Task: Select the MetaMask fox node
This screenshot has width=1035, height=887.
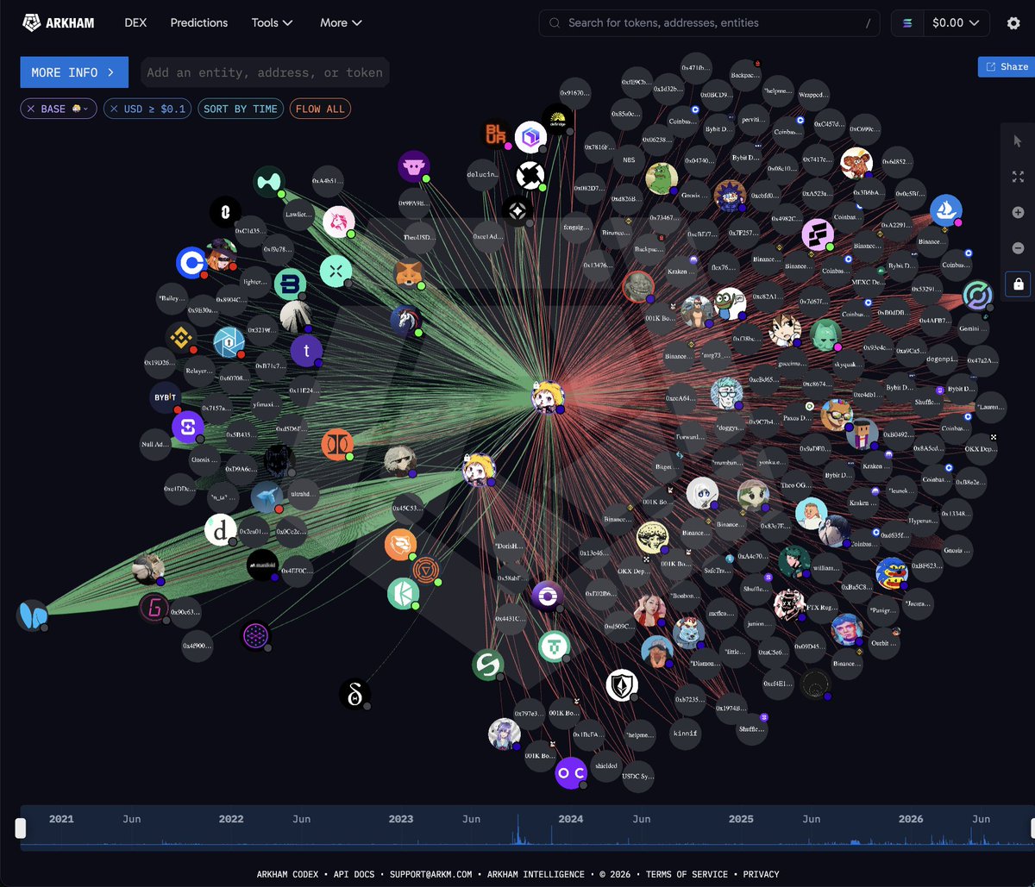Action: 409,273
